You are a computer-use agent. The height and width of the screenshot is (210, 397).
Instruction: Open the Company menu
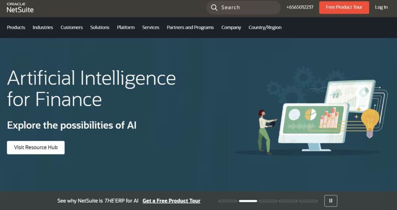(231, 27)
